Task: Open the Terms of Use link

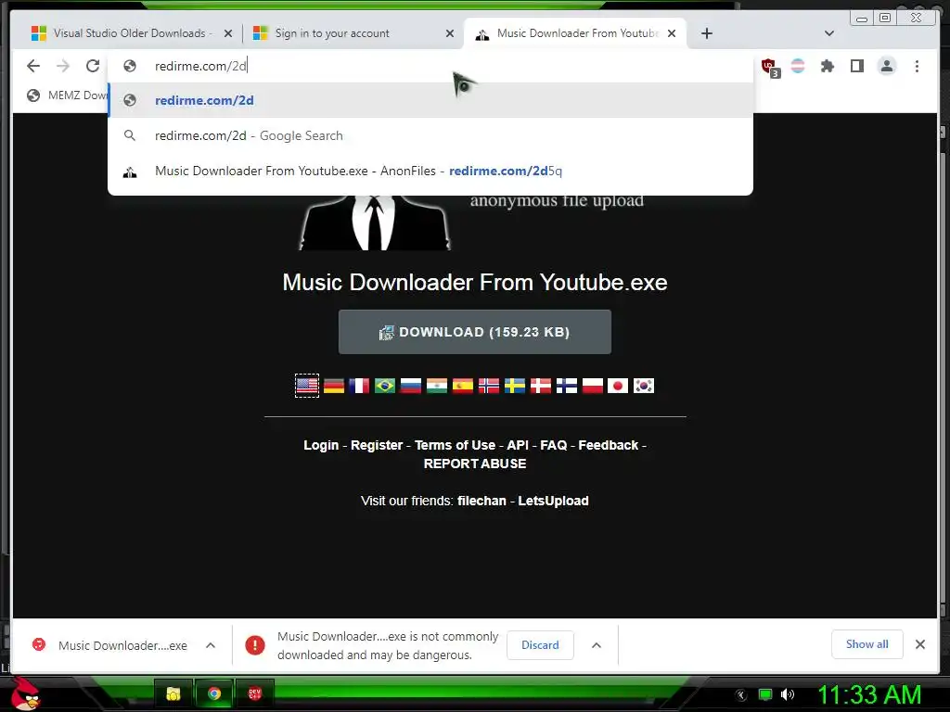Action: coord(455,445)
